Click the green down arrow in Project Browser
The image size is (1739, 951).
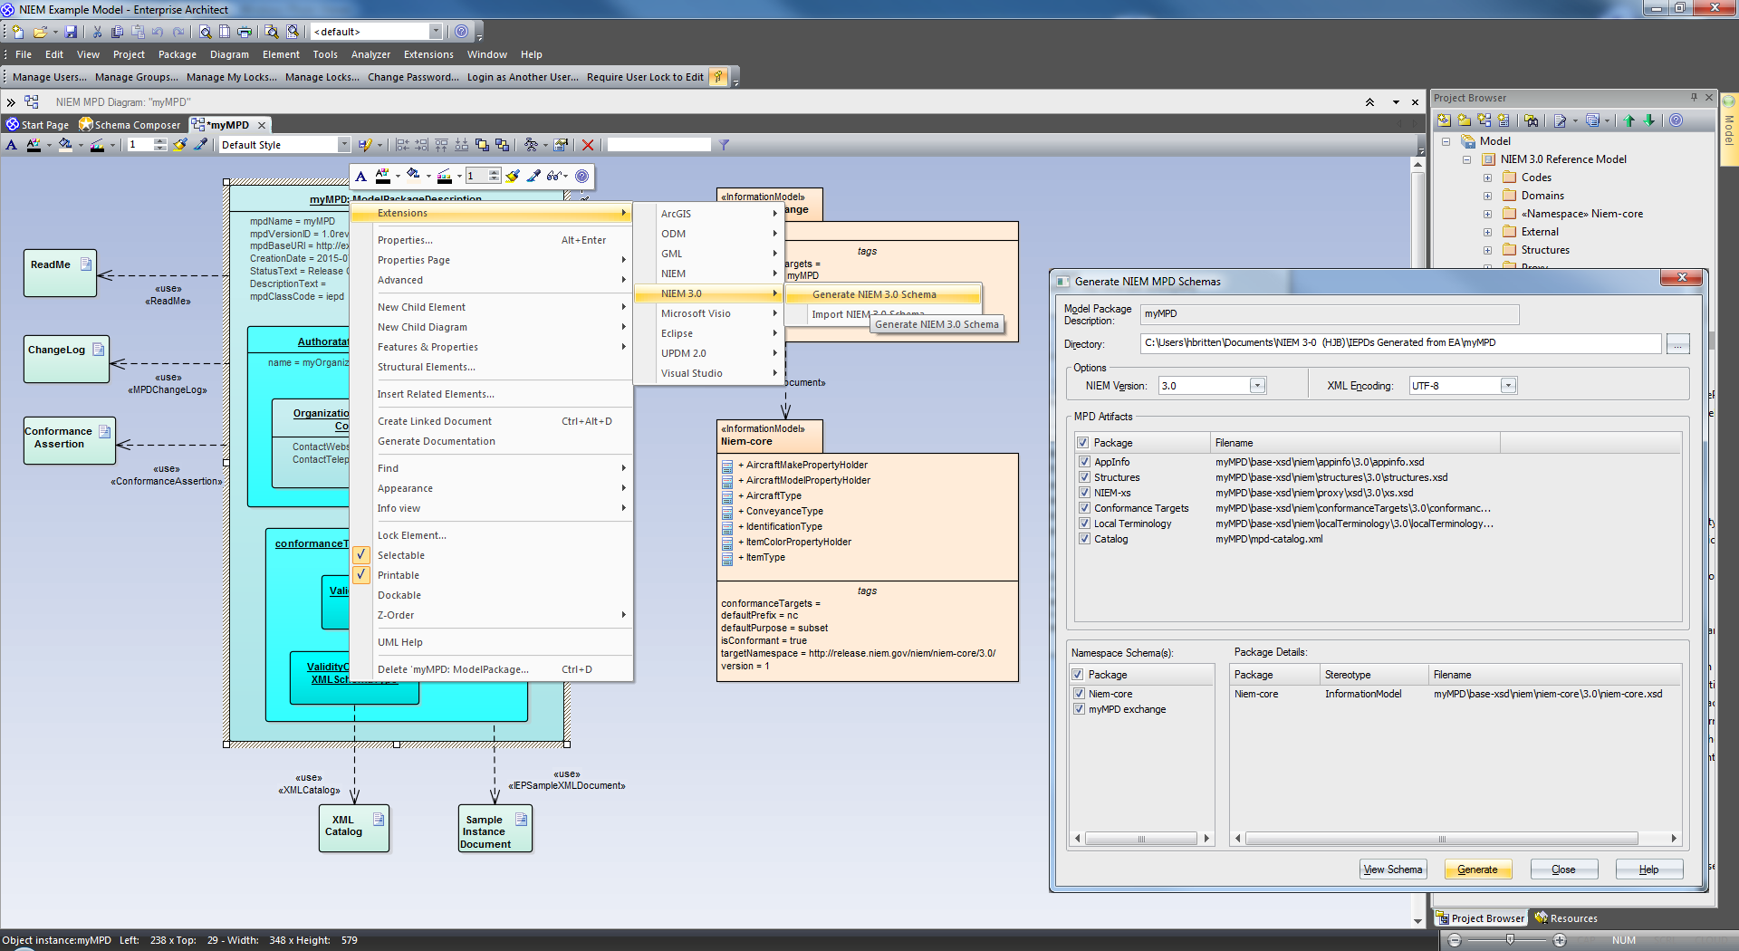pos(1649,120)
